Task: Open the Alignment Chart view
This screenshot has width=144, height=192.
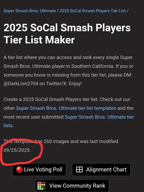Action: click(101, 170)
